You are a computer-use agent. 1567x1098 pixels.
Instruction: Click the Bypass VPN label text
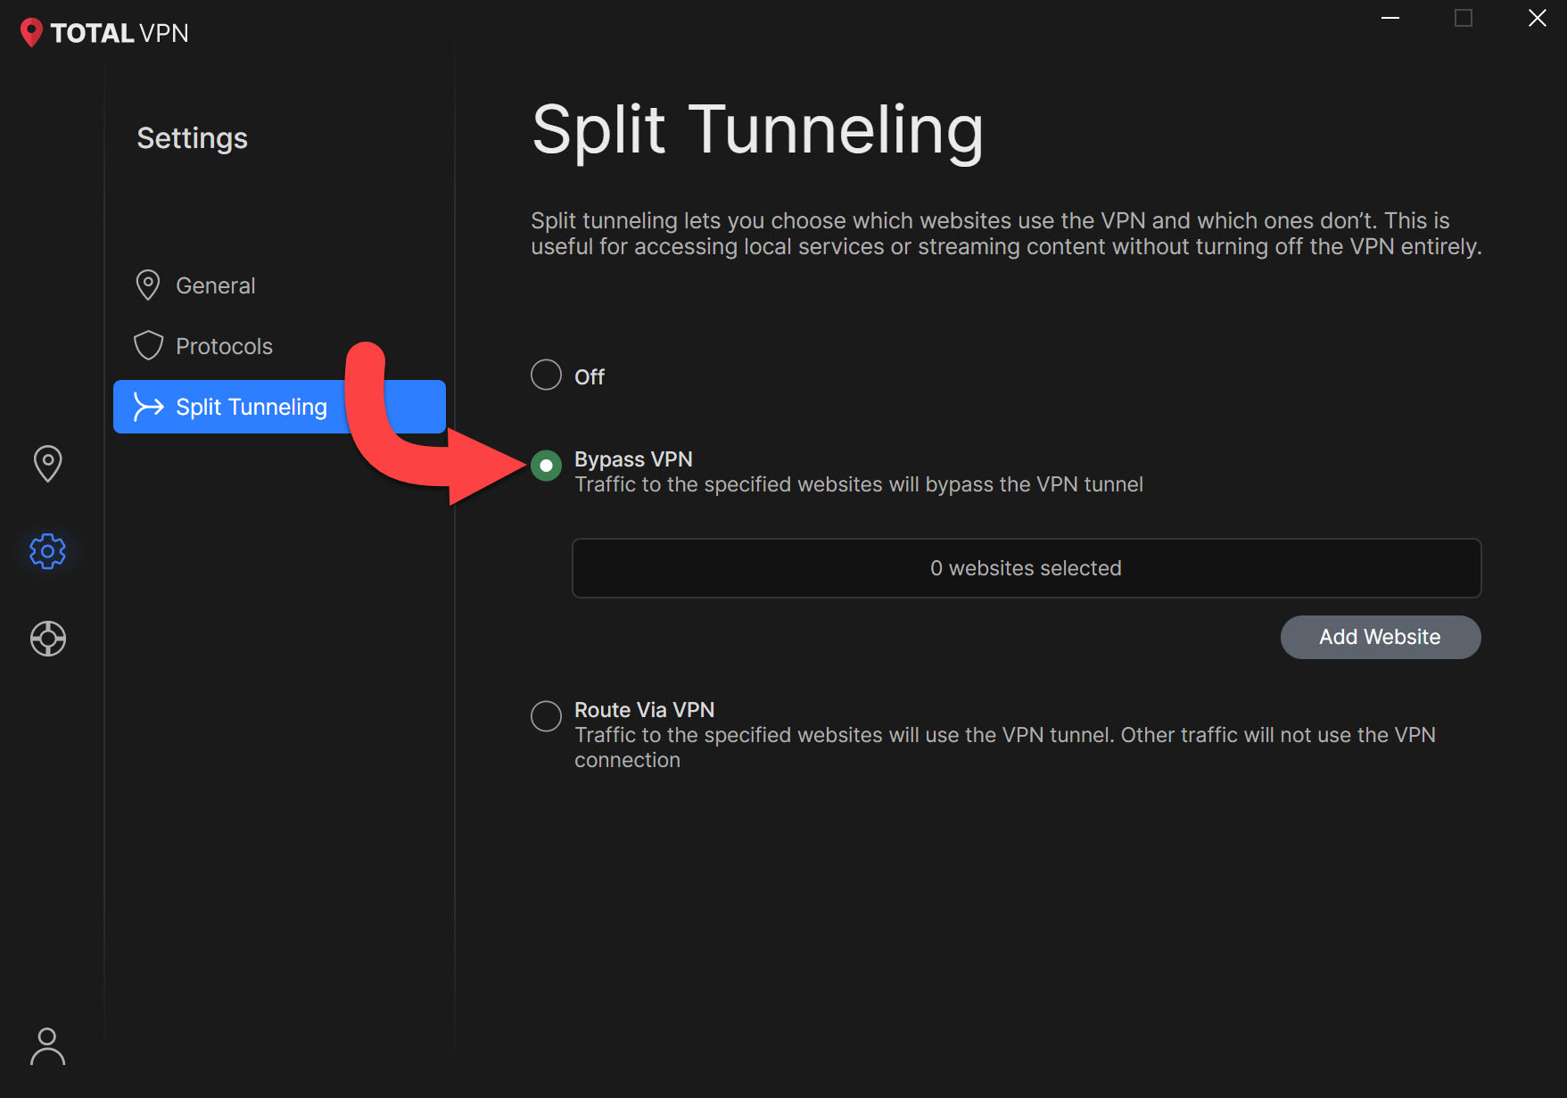(x=633, y=459)
